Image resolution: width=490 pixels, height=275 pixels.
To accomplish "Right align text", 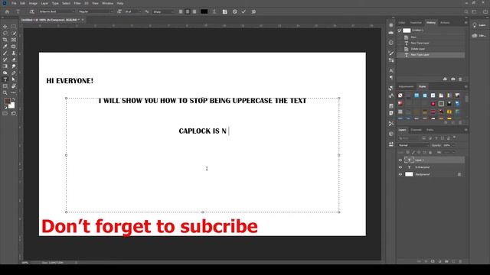I will click(x=194, y=12).
